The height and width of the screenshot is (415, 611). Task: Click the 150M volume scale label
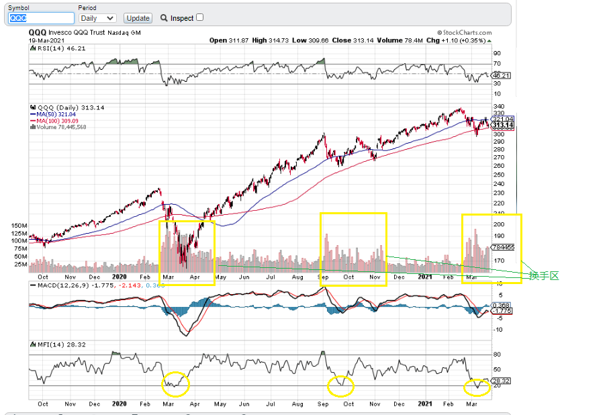point(19,226)
